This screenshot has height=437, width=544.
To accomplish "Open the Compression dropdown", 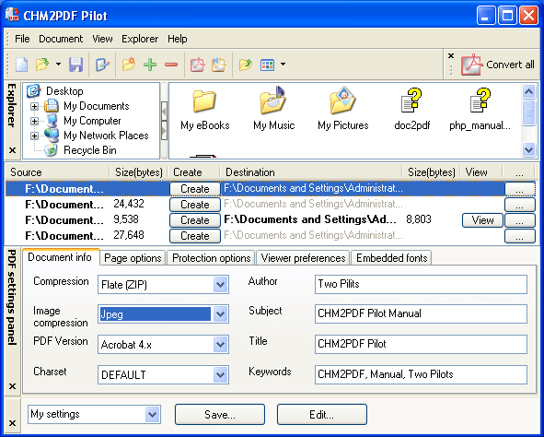I will coord(220,285).
